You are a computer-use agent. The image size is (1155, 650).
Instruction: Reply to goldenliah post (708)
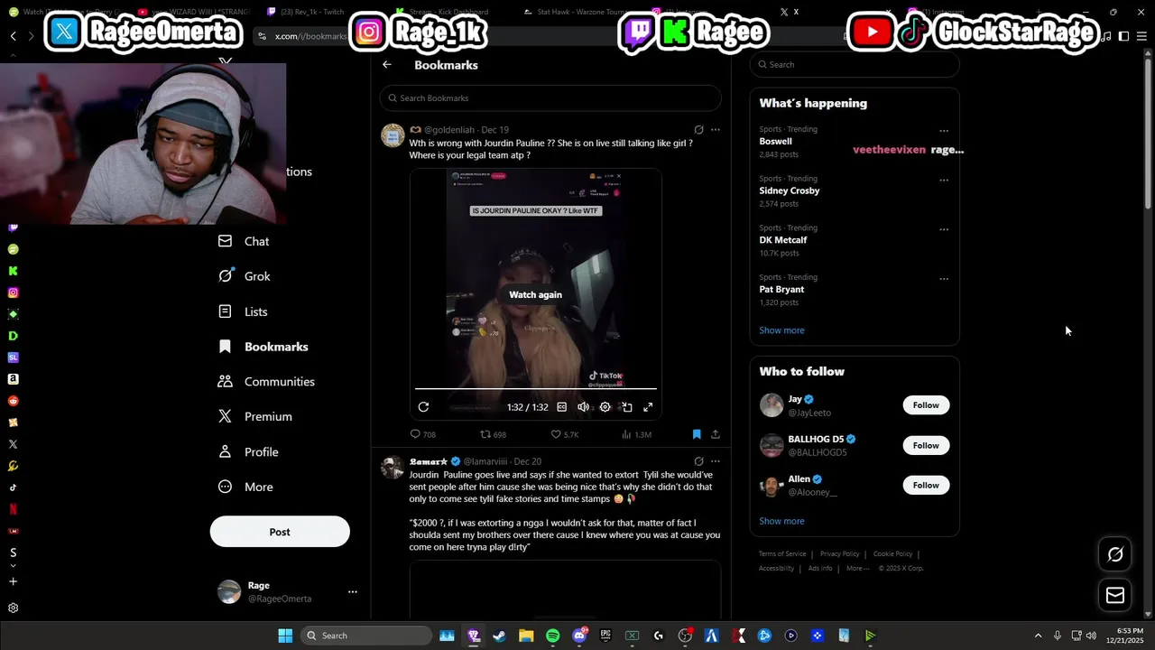click(423, 434)
